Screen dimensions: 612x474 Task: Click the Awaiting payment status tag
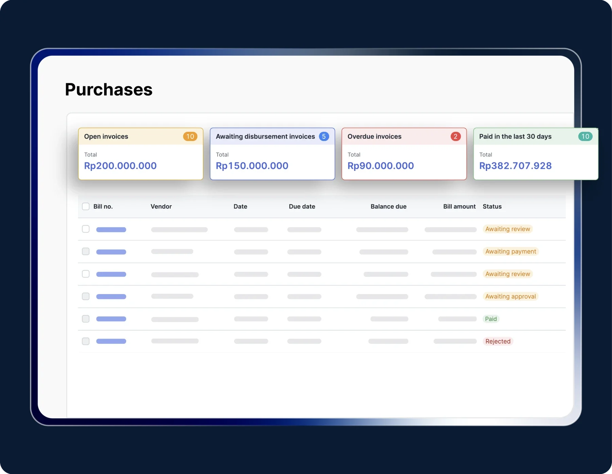pyautogui.click(x=510, y=252)
